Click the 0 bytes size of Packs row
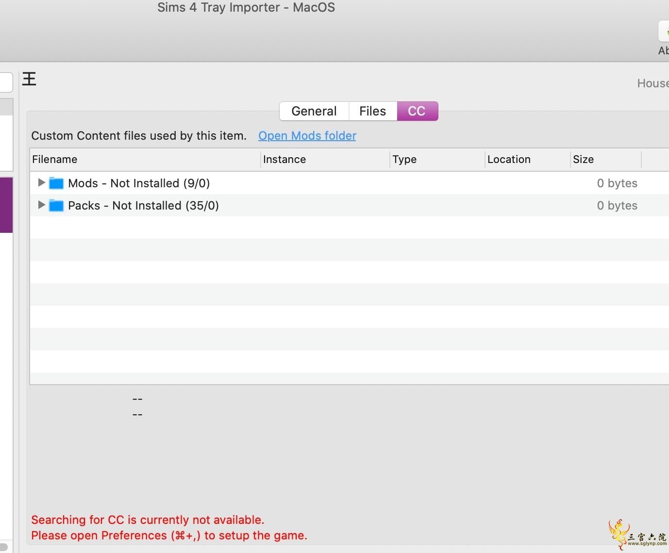 tap(617, 206)
